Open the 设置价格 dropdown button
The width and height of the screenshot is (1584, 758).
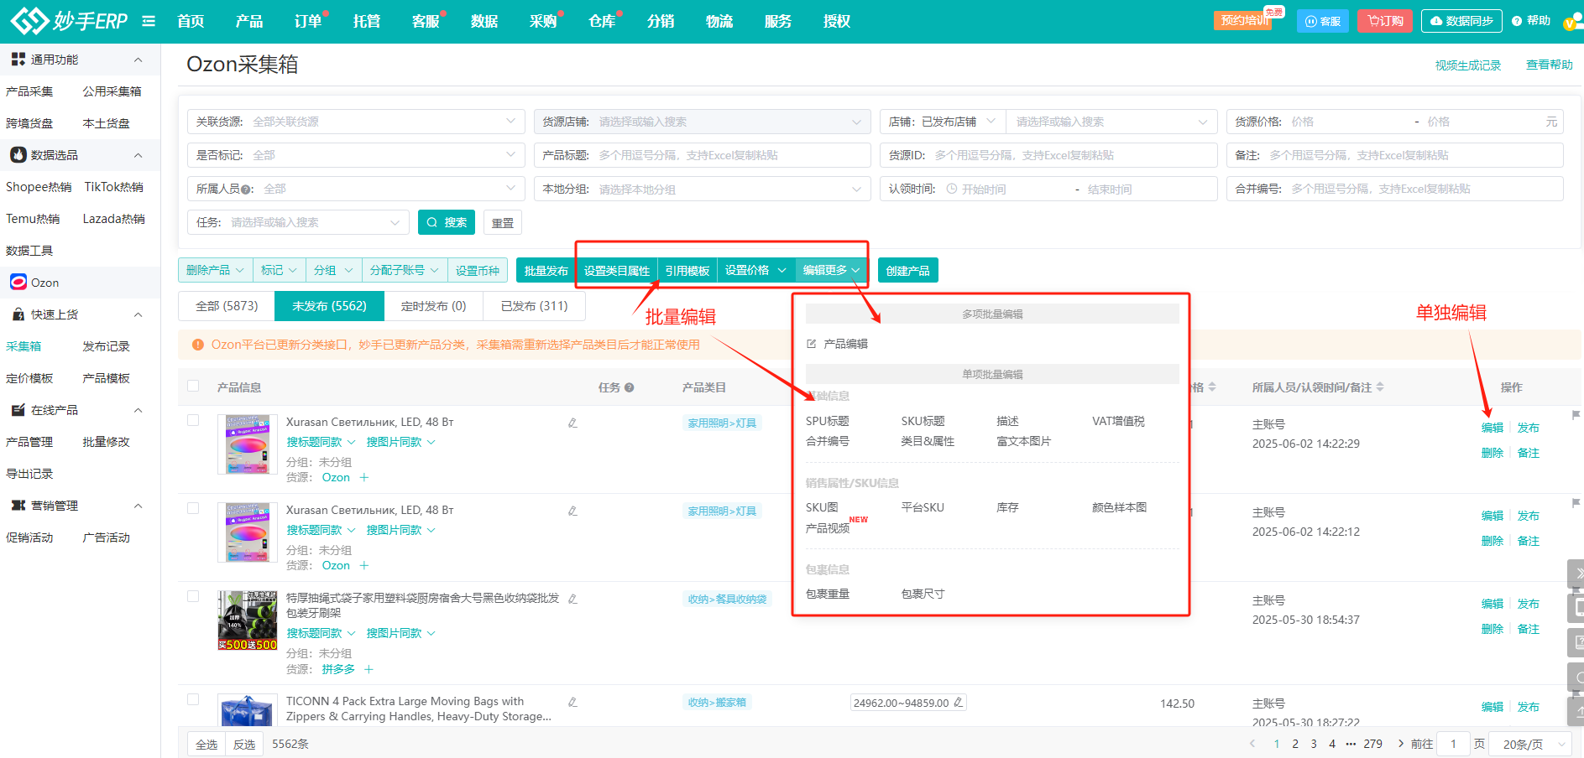(755, 270)
